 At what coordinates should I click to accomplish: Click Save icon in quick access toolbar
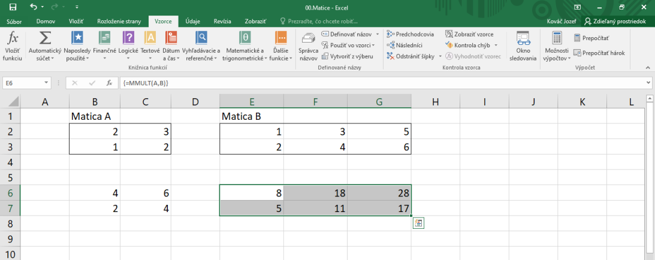click(x=13, y=7)
